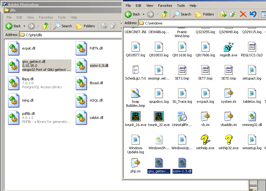Go up one folder in dlls window
This screenshot has height=191, width=266.
45,26
